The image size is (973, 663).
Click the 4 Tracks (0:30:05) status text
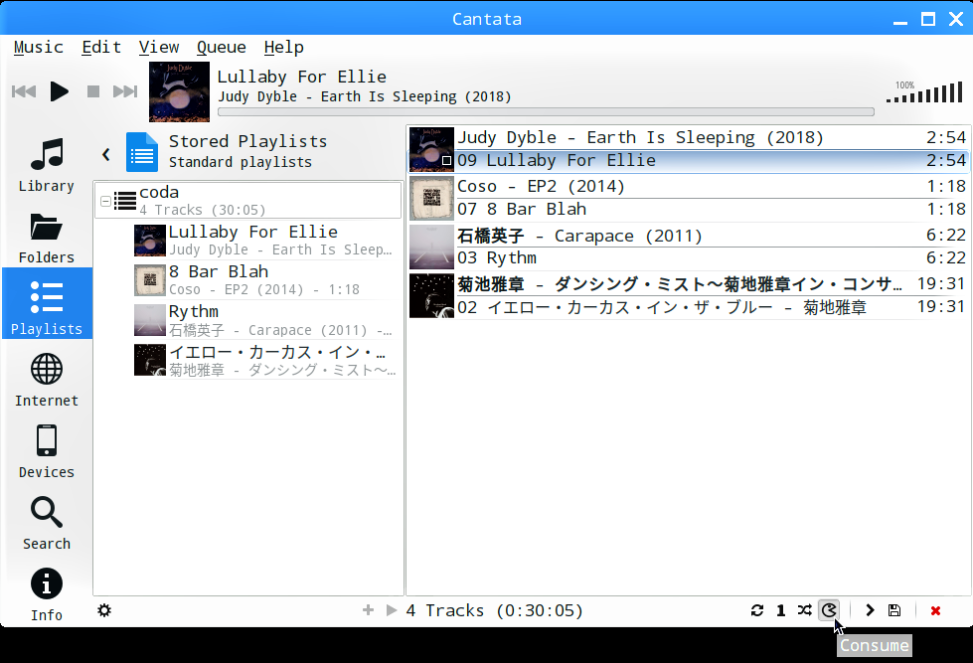(495, 611)
